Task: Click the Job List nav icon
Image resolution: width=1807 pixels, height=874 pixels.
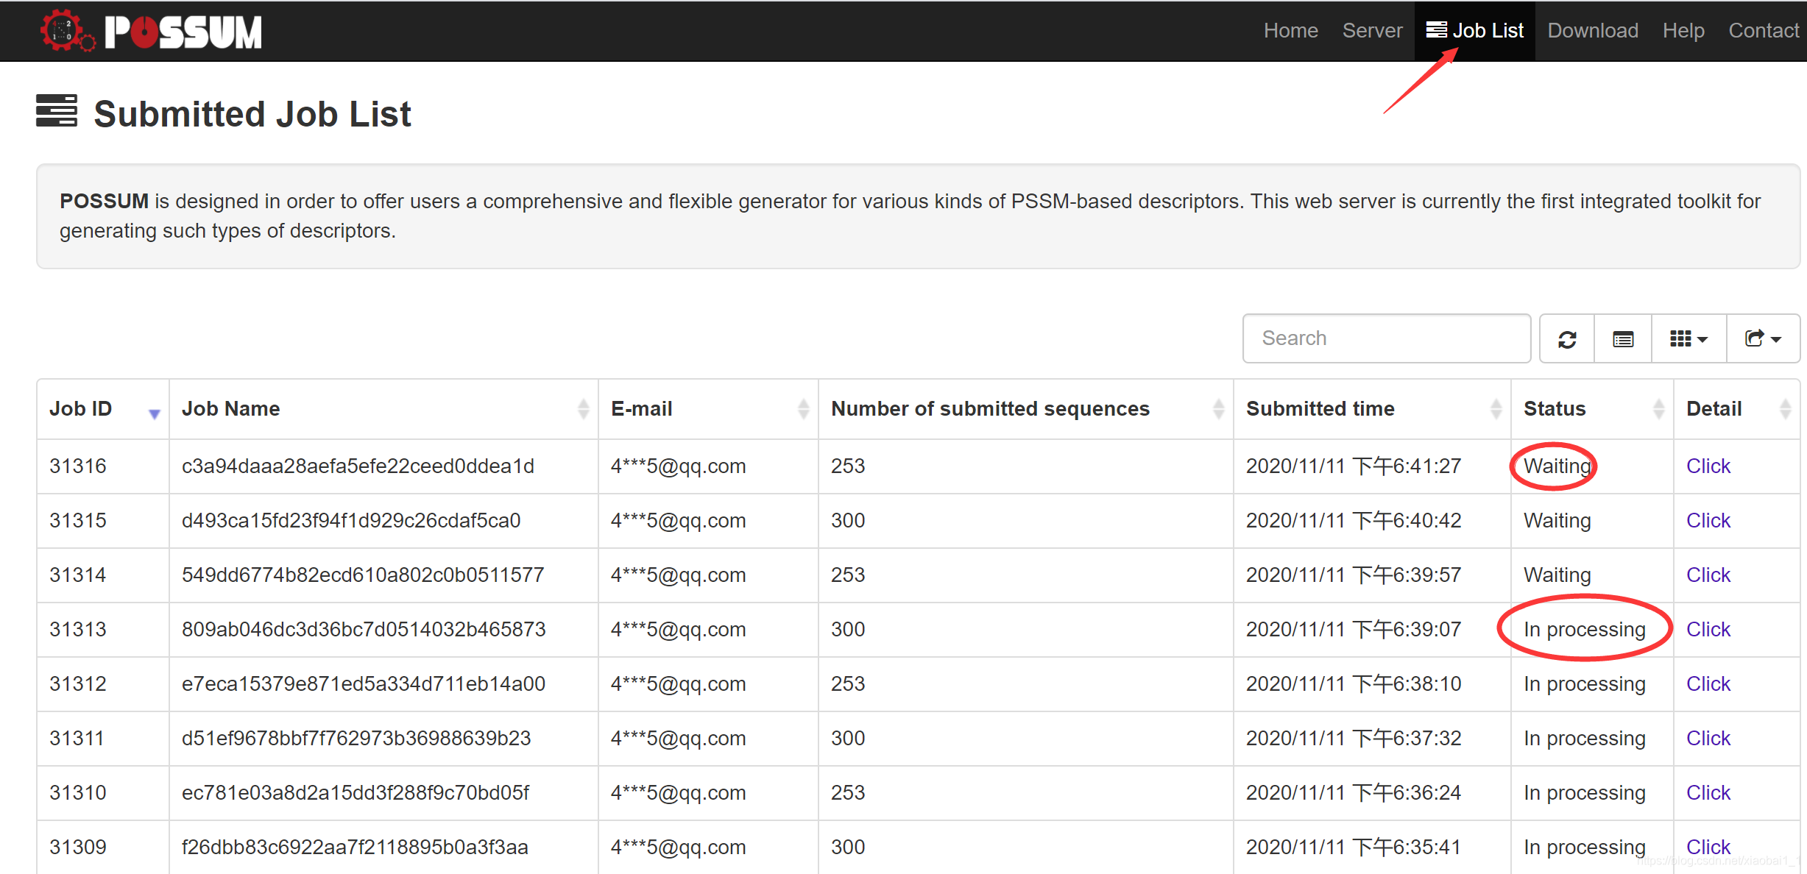Action: click(1436, 30)
